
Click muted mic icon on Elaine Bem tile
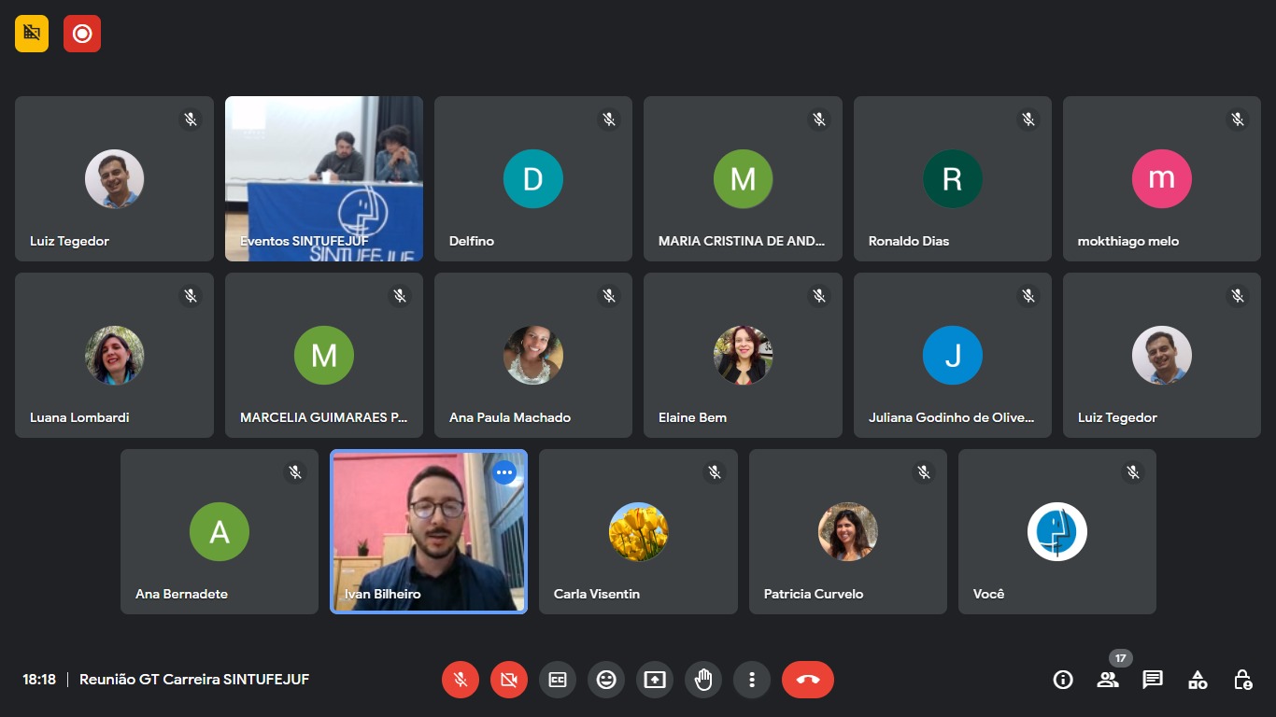point(819,296)
